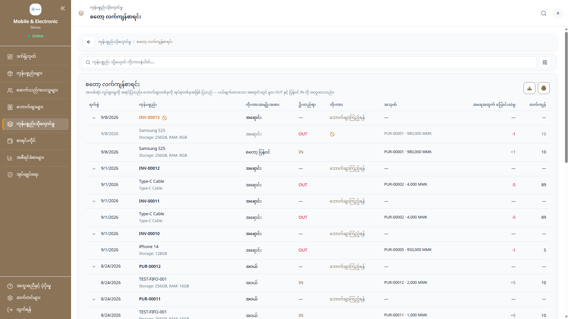Click the layers icon next to page title
This screenshot has width=568, height=319.
click(x=81, y=13)
